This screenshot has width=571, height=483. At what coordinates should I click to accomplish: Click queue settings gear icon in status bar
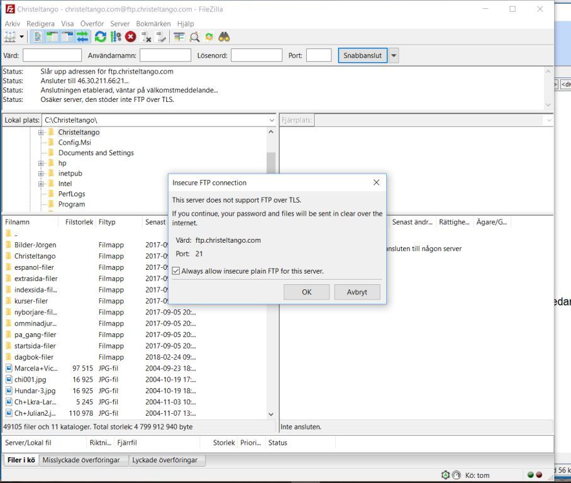pos(445,475)
